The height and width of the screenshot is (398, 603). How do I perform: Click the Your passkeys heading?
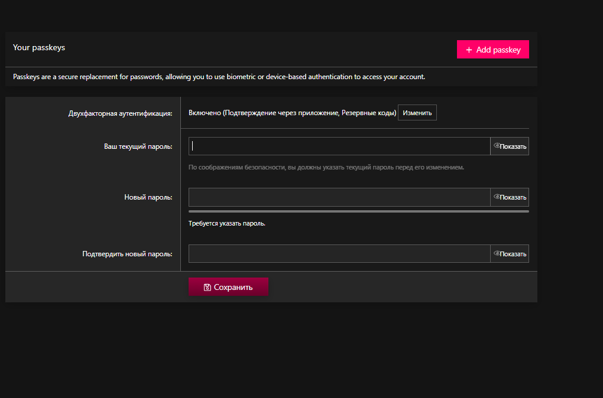(39, 48)
